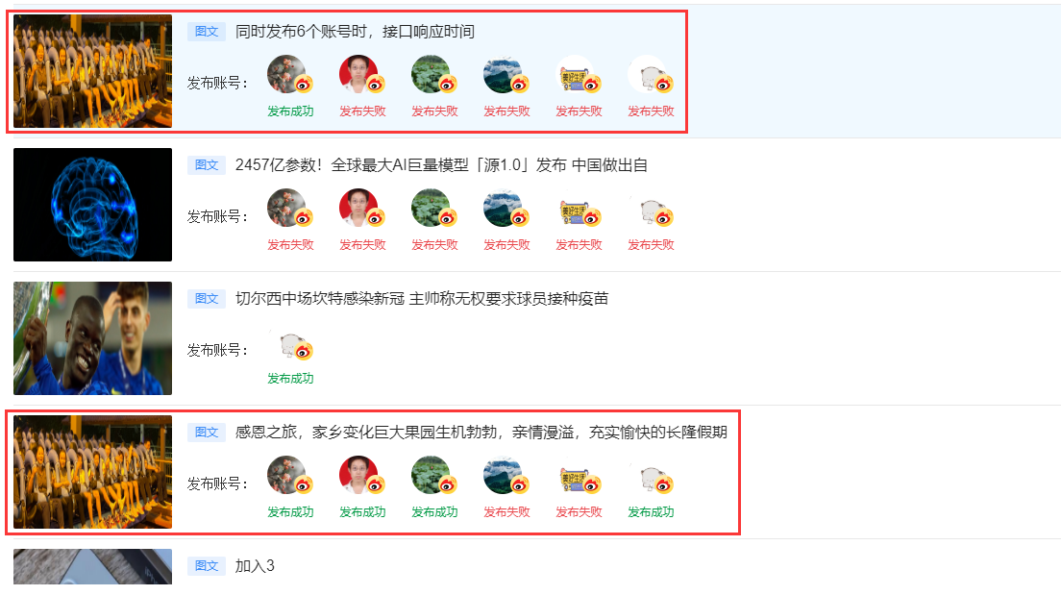1061x595 pixels.
Task: Open the Chelsea players thumbnail image
Action: pyautogui.click(x=92, y=337)
